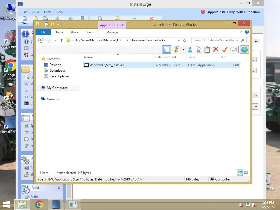
Task: Expand address bar history dropdown
Action: pos(179,40)
